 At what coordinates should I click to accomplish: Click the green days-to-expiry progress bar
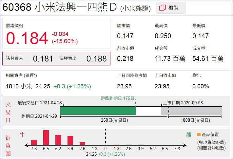pyautogui.click(x=98, y=111)
